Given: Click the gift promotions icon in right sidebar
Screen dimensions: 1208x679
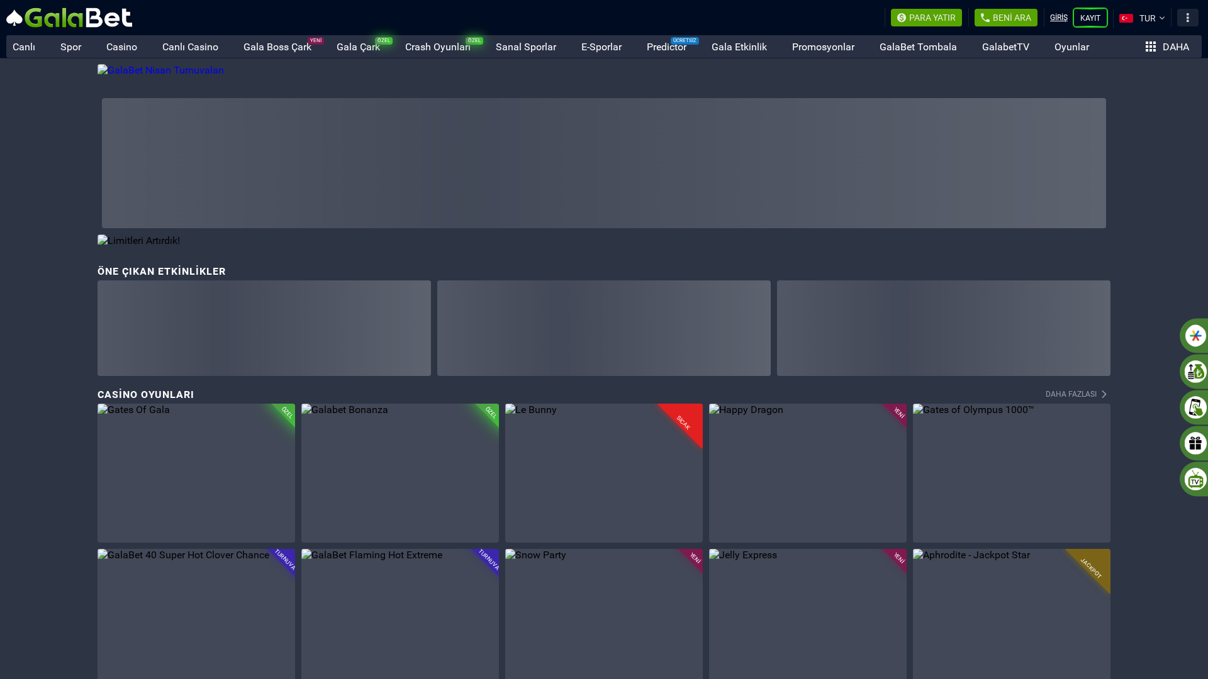Looking at the screenshot, I should tap(1195, 443).
